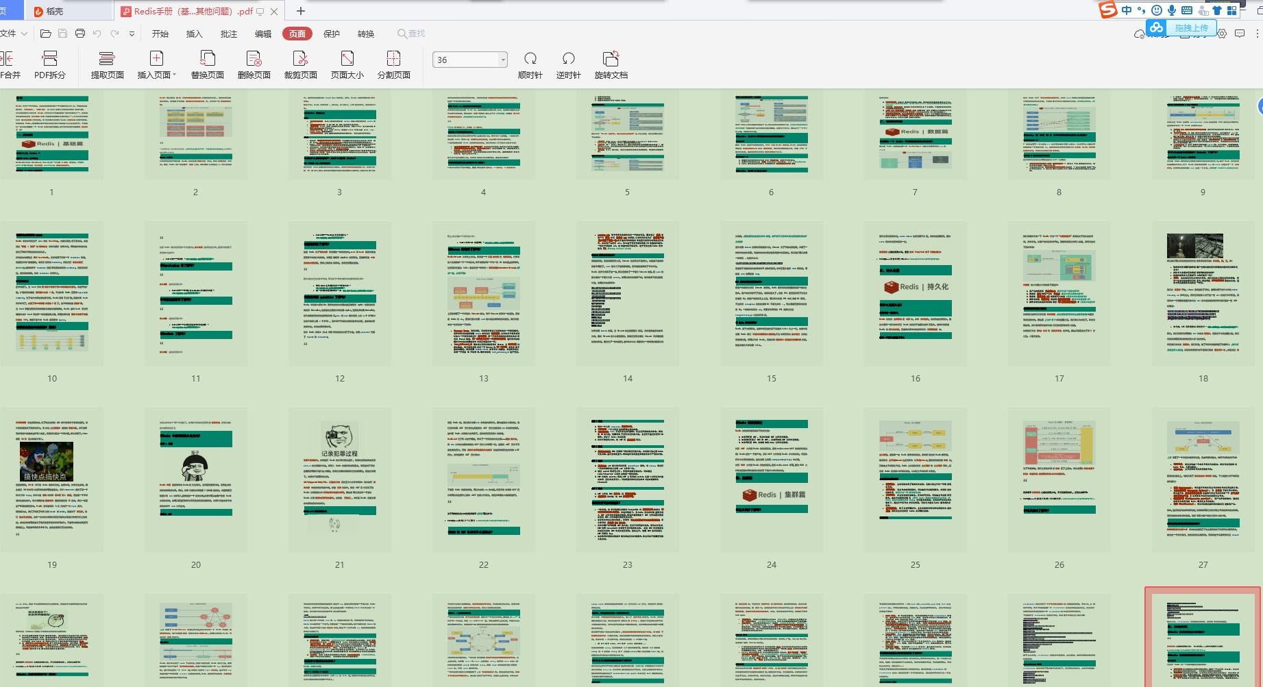Click the 旋转文档 (rotate document) icon
The image size is (1263, 687).
(x=611, y=58)
